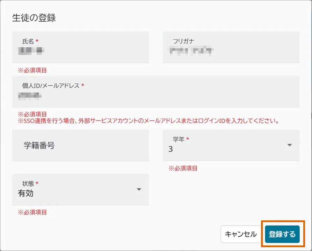Click the 必須項目 note under 学年
The image size is (312, 251).
coord(183,168)
